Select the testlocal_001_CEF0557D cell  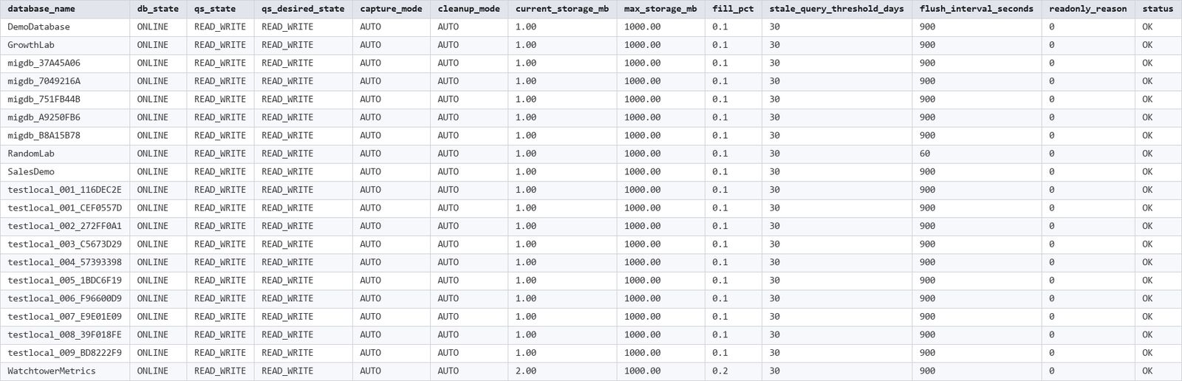point(64,207)
